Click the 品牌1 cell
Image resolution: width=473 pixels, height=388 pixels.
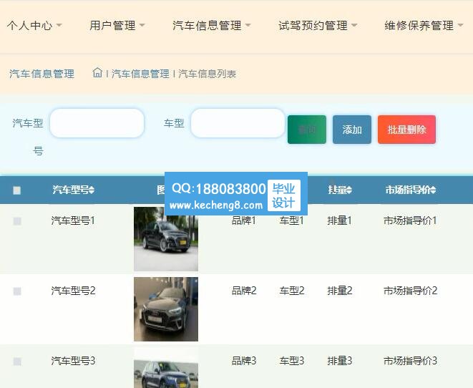[x=244, y=220]
